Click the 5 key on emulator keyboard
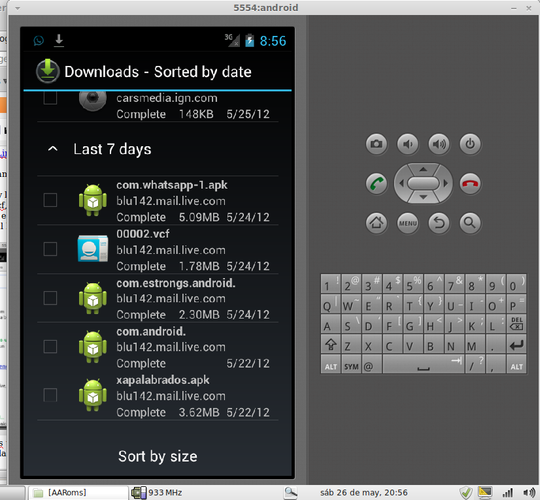 [413, 284]
